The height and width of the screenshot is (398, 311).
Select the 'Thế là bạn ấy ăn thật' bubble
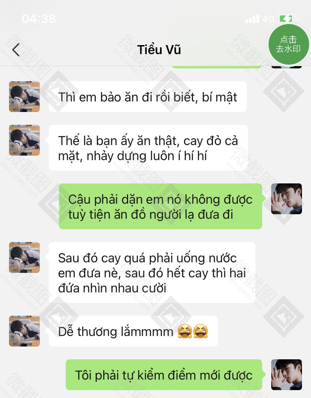tap(148, 148)
